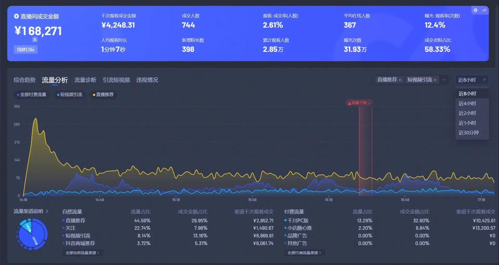Click the 曝光次数 value 31.93万

[355, 50]
